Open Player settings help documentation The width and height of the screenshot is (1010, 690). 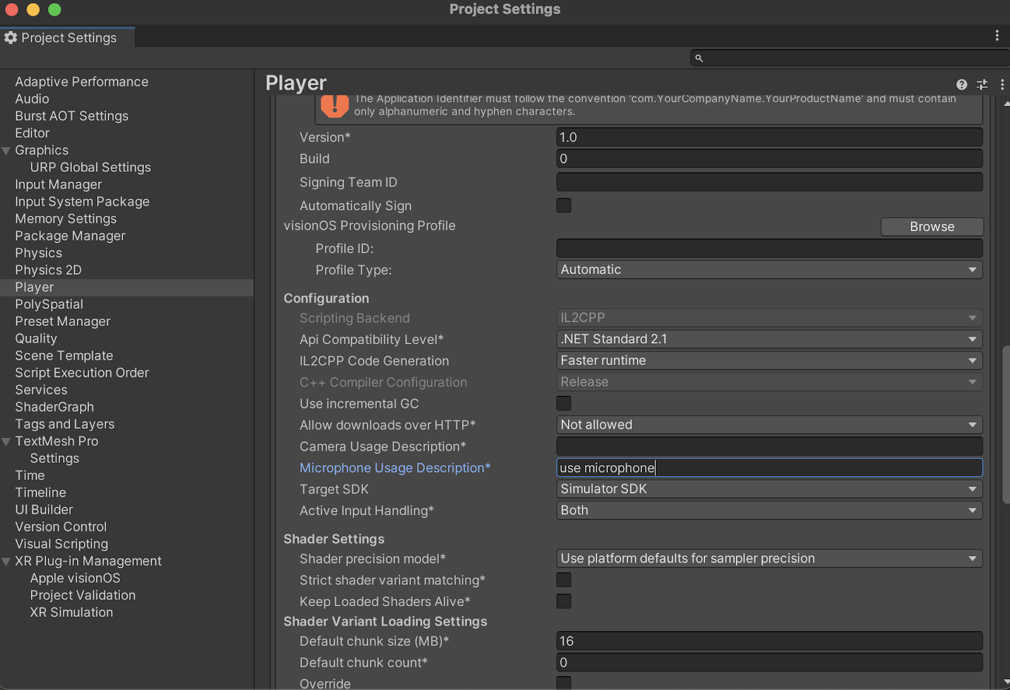click(961, 84)
